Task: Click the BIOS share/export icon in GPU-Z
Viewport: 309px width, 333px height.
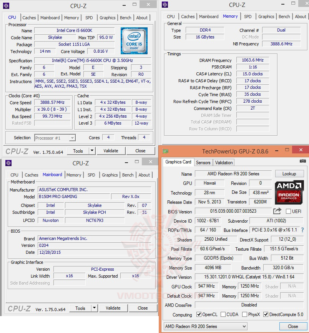Action: pos(277,211)
